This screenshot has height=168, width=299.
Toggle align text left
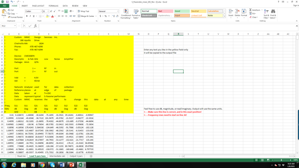[59, 16]
